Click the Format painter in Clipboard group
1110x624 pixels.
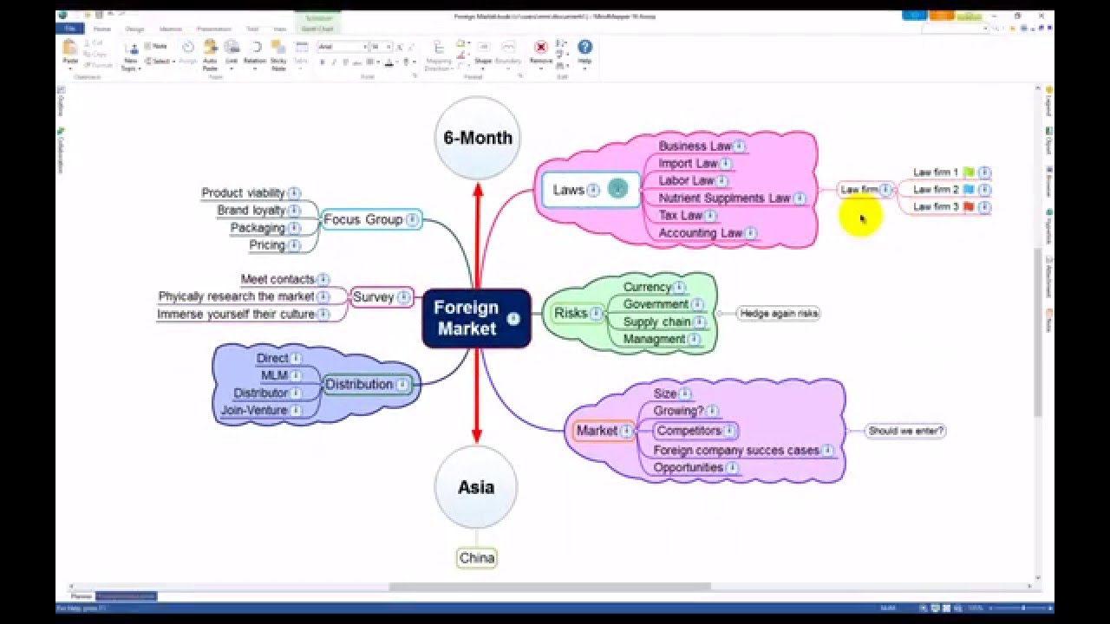point(97,65)
